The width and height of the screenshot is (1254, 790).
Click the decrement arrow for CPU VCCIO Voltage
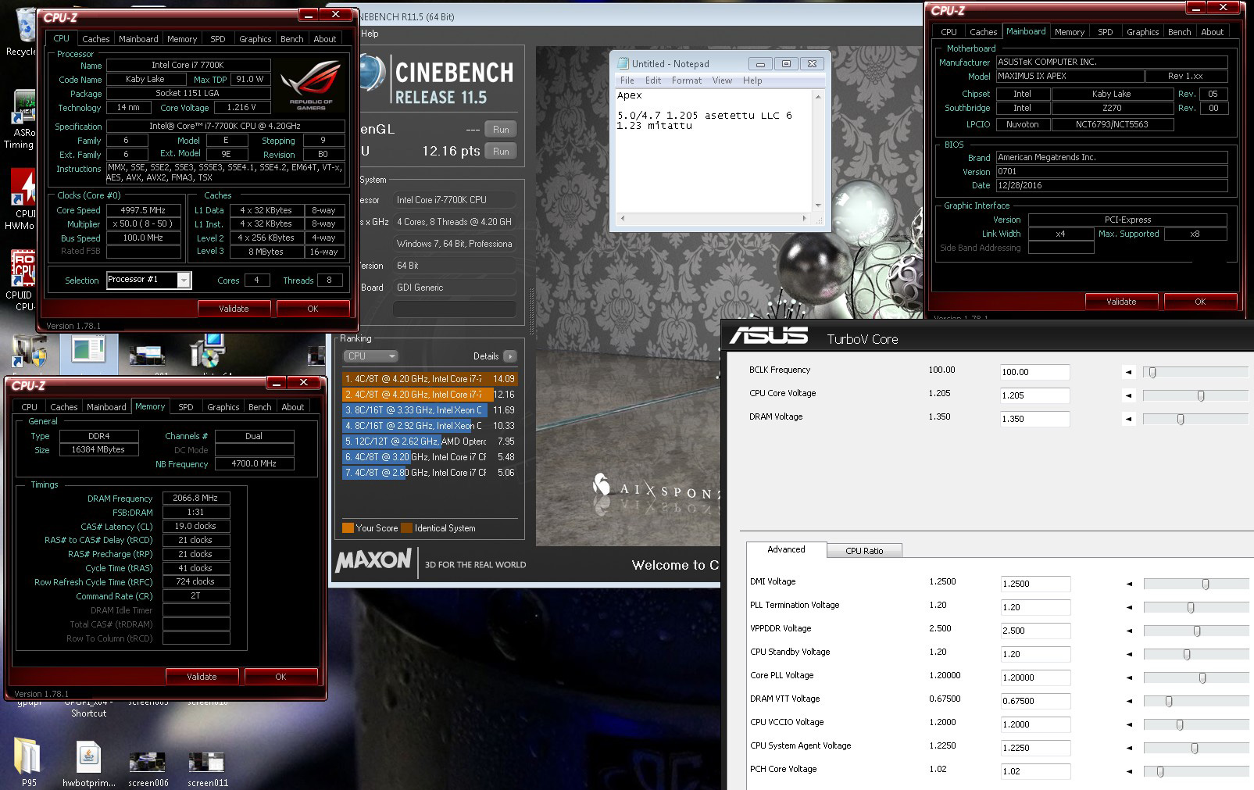[x=1129, y=724]
